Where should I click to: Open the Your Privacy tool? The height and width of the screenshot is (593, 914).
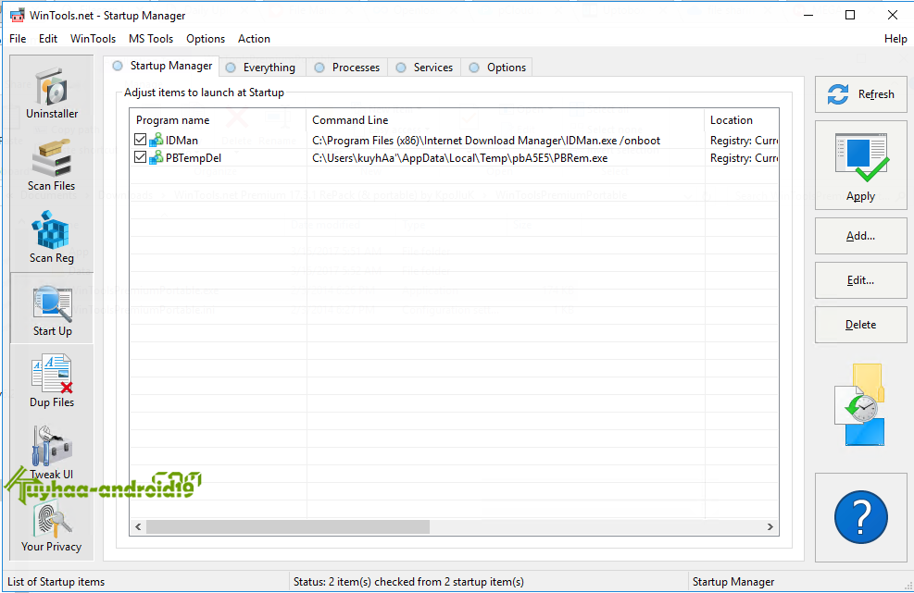[x=52, y=525]
